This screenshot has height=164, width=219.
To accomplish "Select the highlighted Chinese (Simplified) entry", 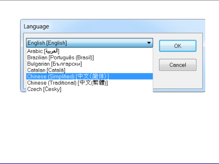I will [68, 76].
